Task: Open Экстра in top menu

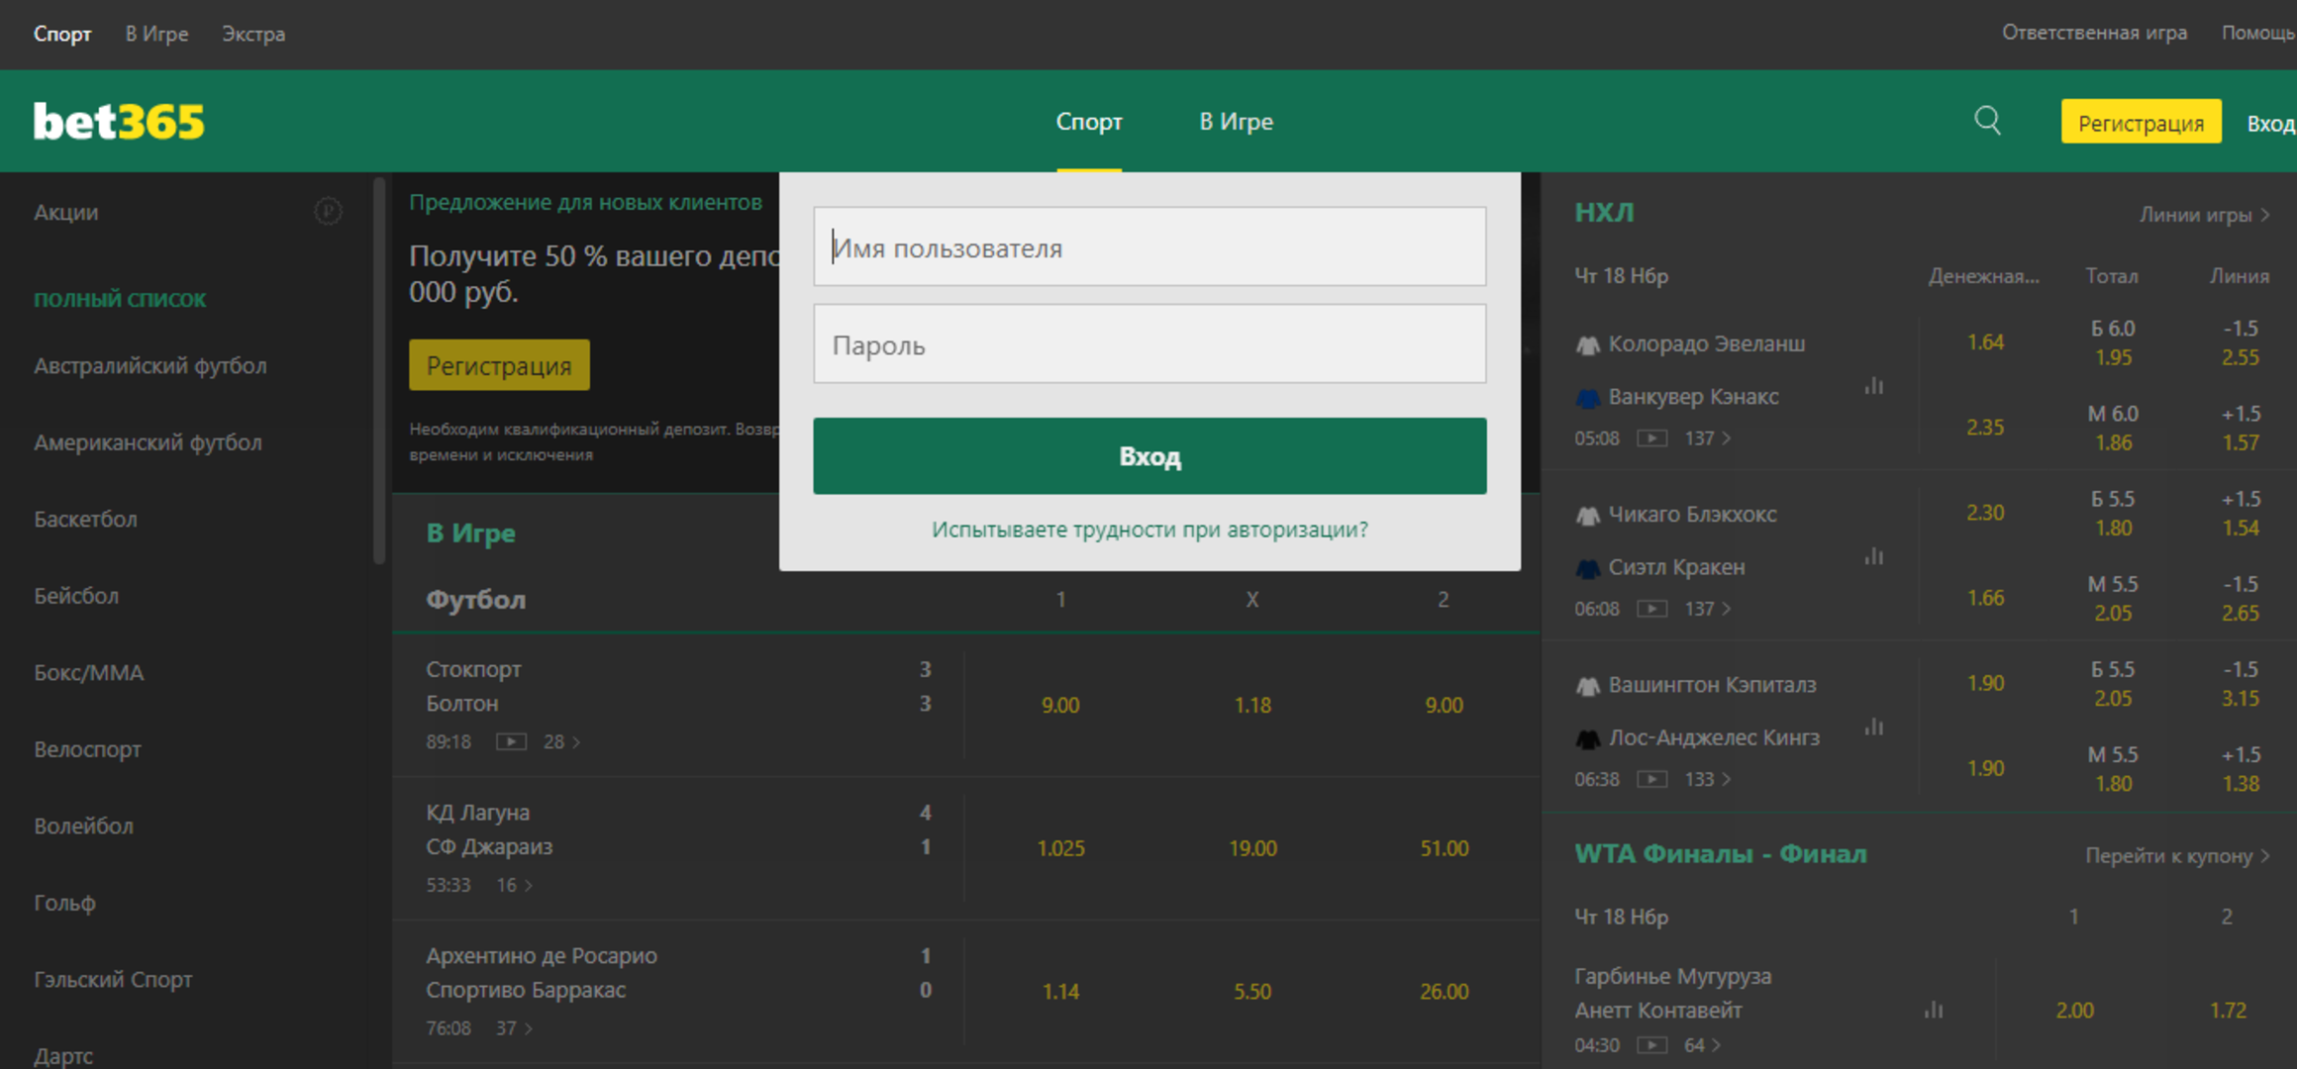Action: coord(253,34)
